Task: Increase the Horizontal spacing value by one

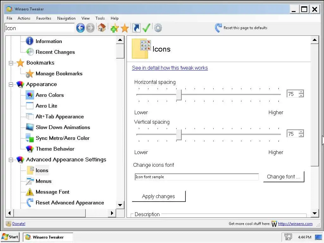Action: [x=301, y=92]
